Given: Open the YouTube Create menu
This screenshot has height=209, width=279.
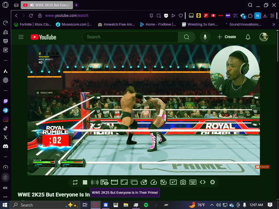Looking at the screenshot, I should (227, 37).
